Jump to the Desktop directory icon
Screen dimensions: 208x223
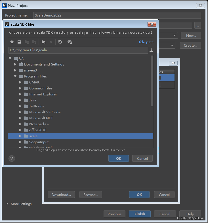(x=19, y=42)
